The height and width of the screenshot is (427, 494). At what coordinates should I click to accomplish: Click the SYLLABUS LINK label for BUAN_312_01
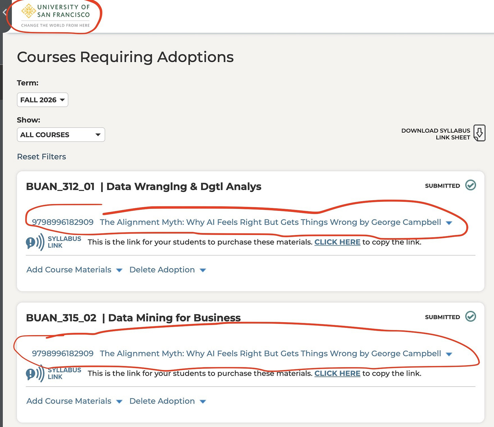click(x=64, y=242)
